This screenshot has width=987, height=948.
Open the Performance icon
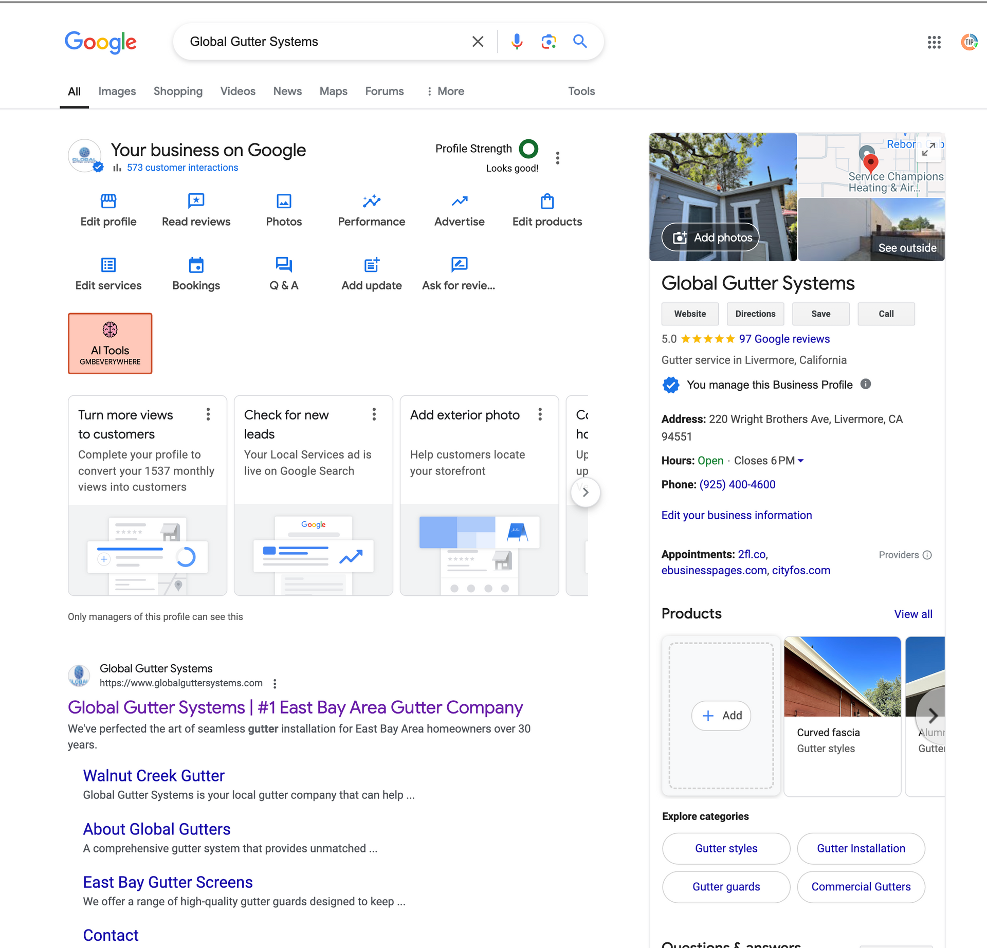(x=372, y=201)
